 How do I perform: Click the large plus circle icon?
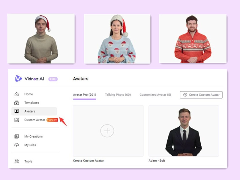pos(107,131)
